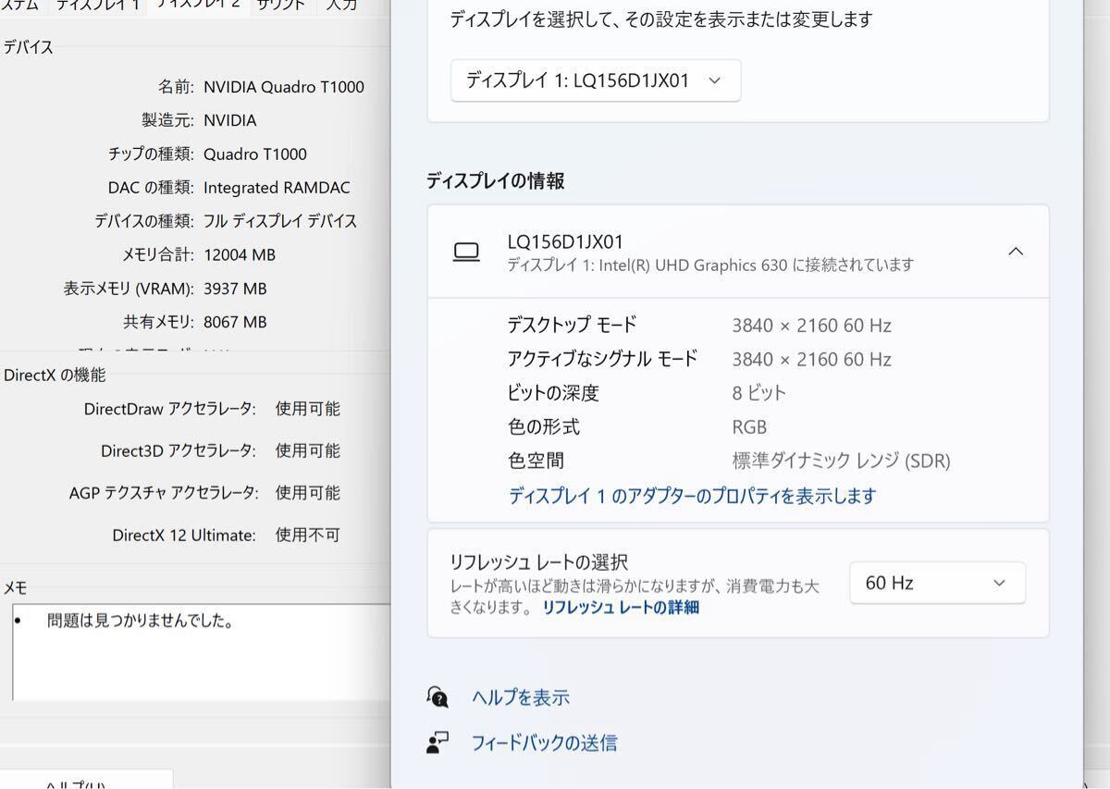Select the manufacturer value NVIDIA
Image resolution: width=1110 pixels, height=789 pixels.
tap(230, 120)
